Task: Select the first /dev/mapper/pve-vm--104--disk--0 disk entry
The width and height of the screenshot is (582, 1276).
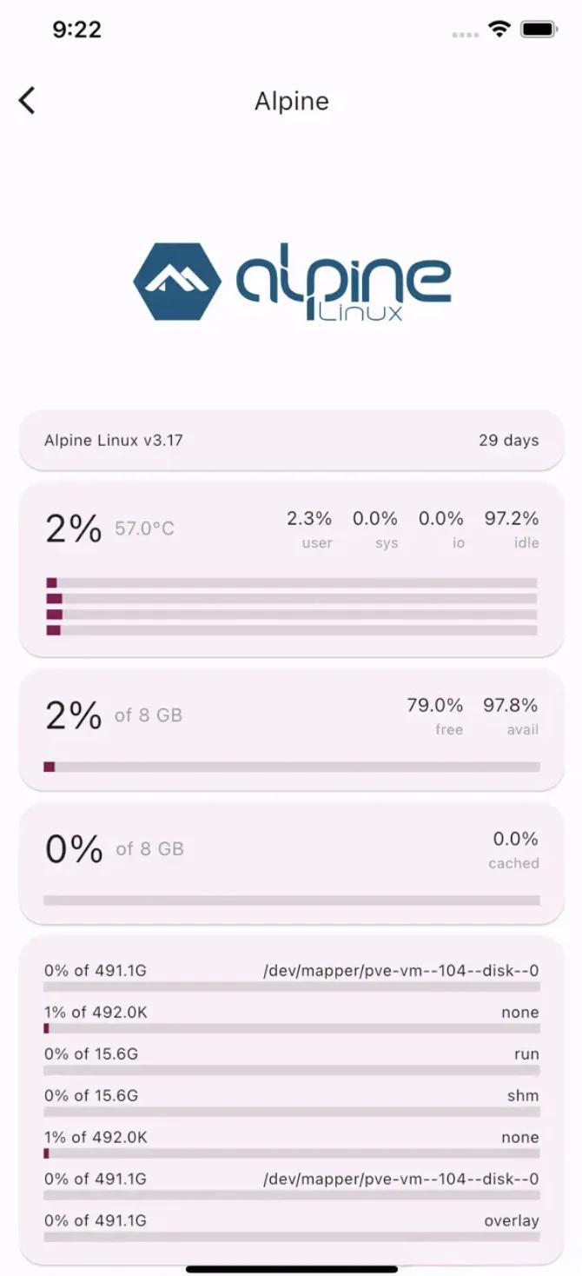Action: click(292, 977)
